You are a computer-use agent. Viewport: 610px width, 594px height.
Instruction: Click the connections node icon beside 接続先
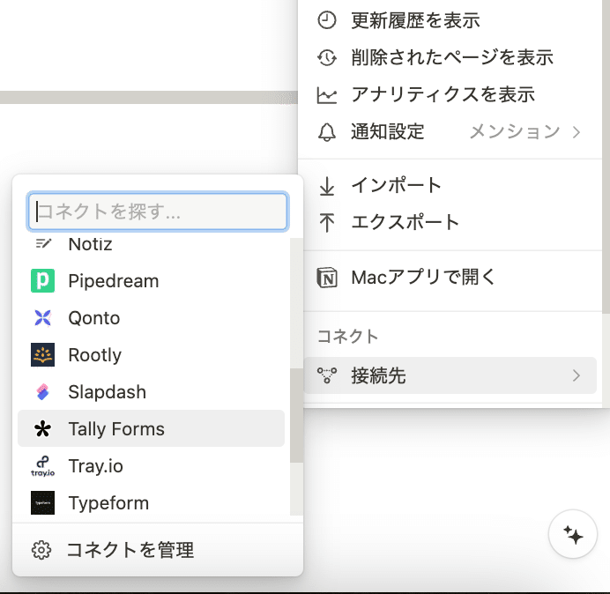327,375
